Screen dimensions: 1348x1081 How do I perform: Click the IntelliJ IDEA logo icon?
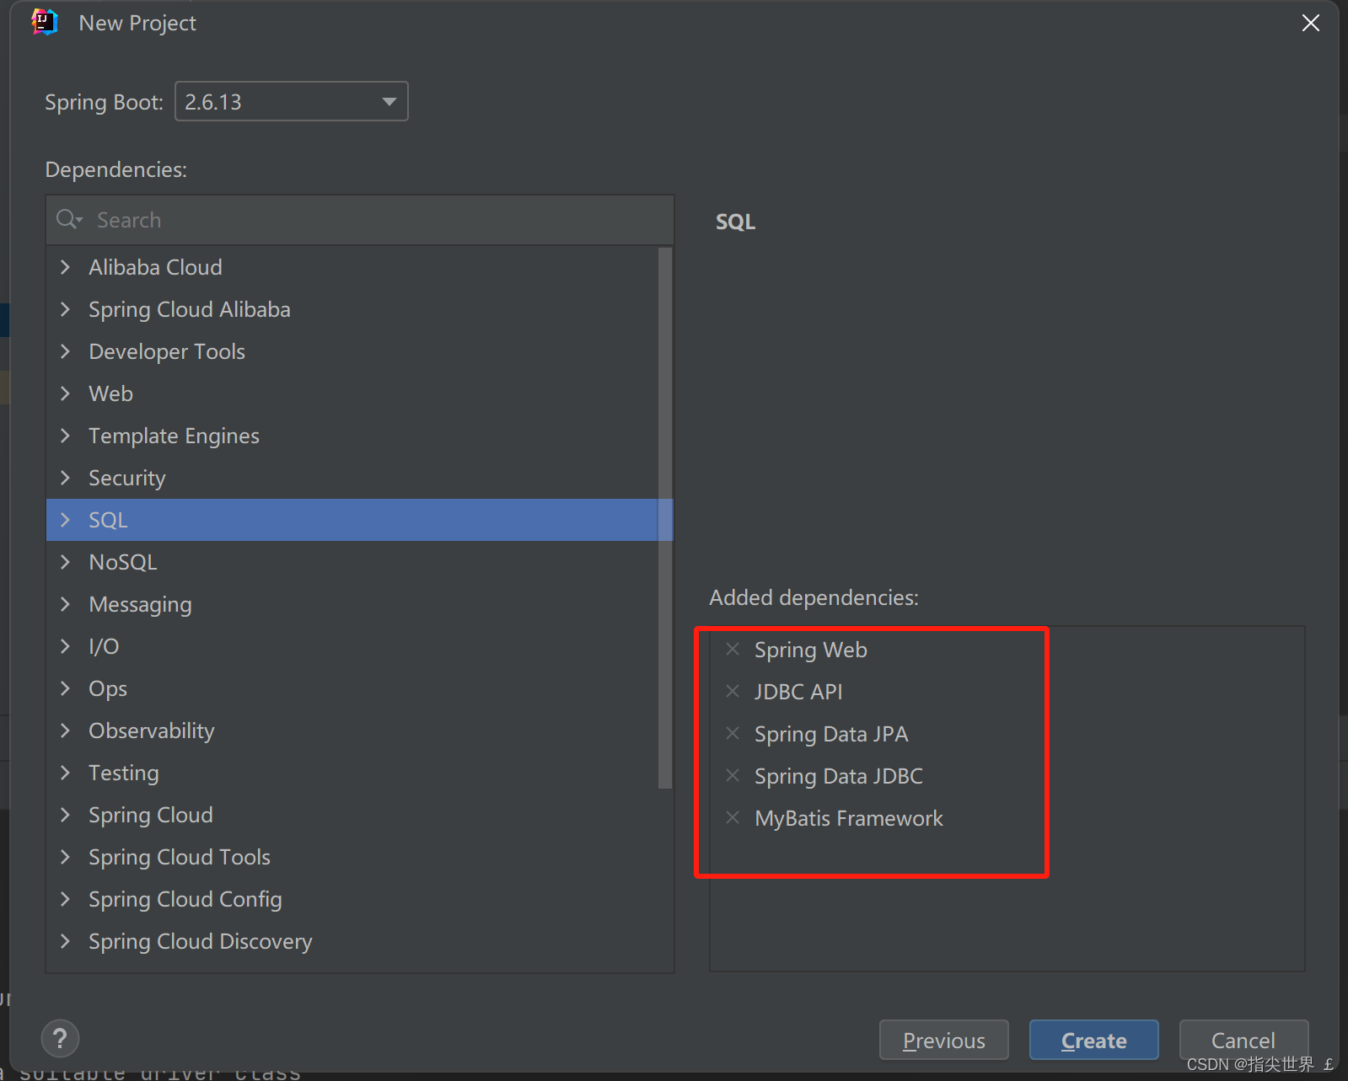point(45,23)
